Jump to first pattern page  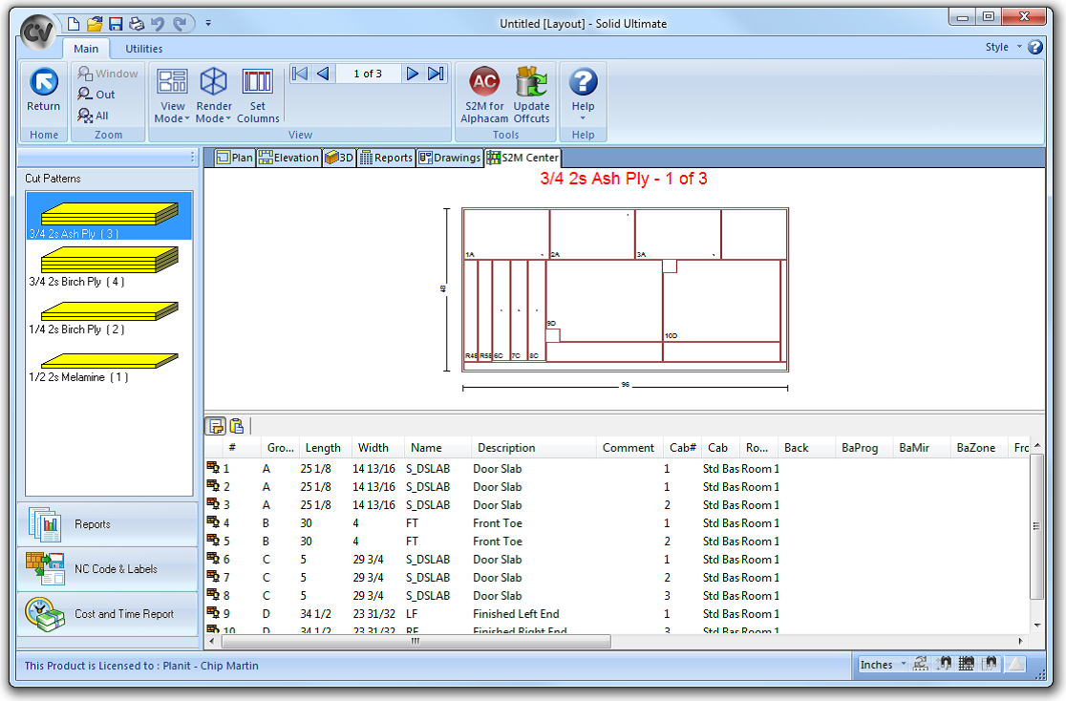click(299, 74)
